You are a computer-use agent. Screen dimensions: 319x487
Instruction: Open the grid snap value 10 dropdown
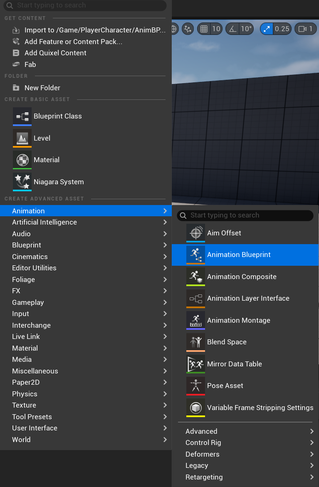(216, 29)
